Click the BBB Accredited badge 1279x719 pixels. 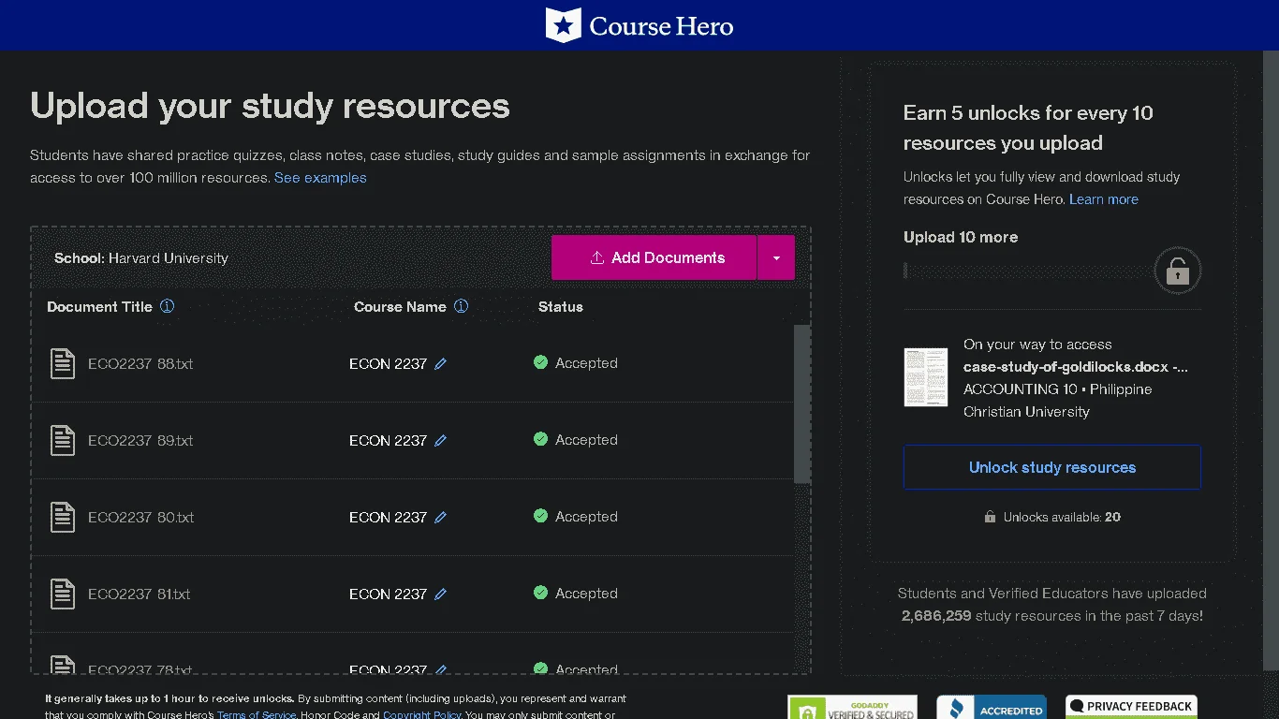[x=992, y=707]
